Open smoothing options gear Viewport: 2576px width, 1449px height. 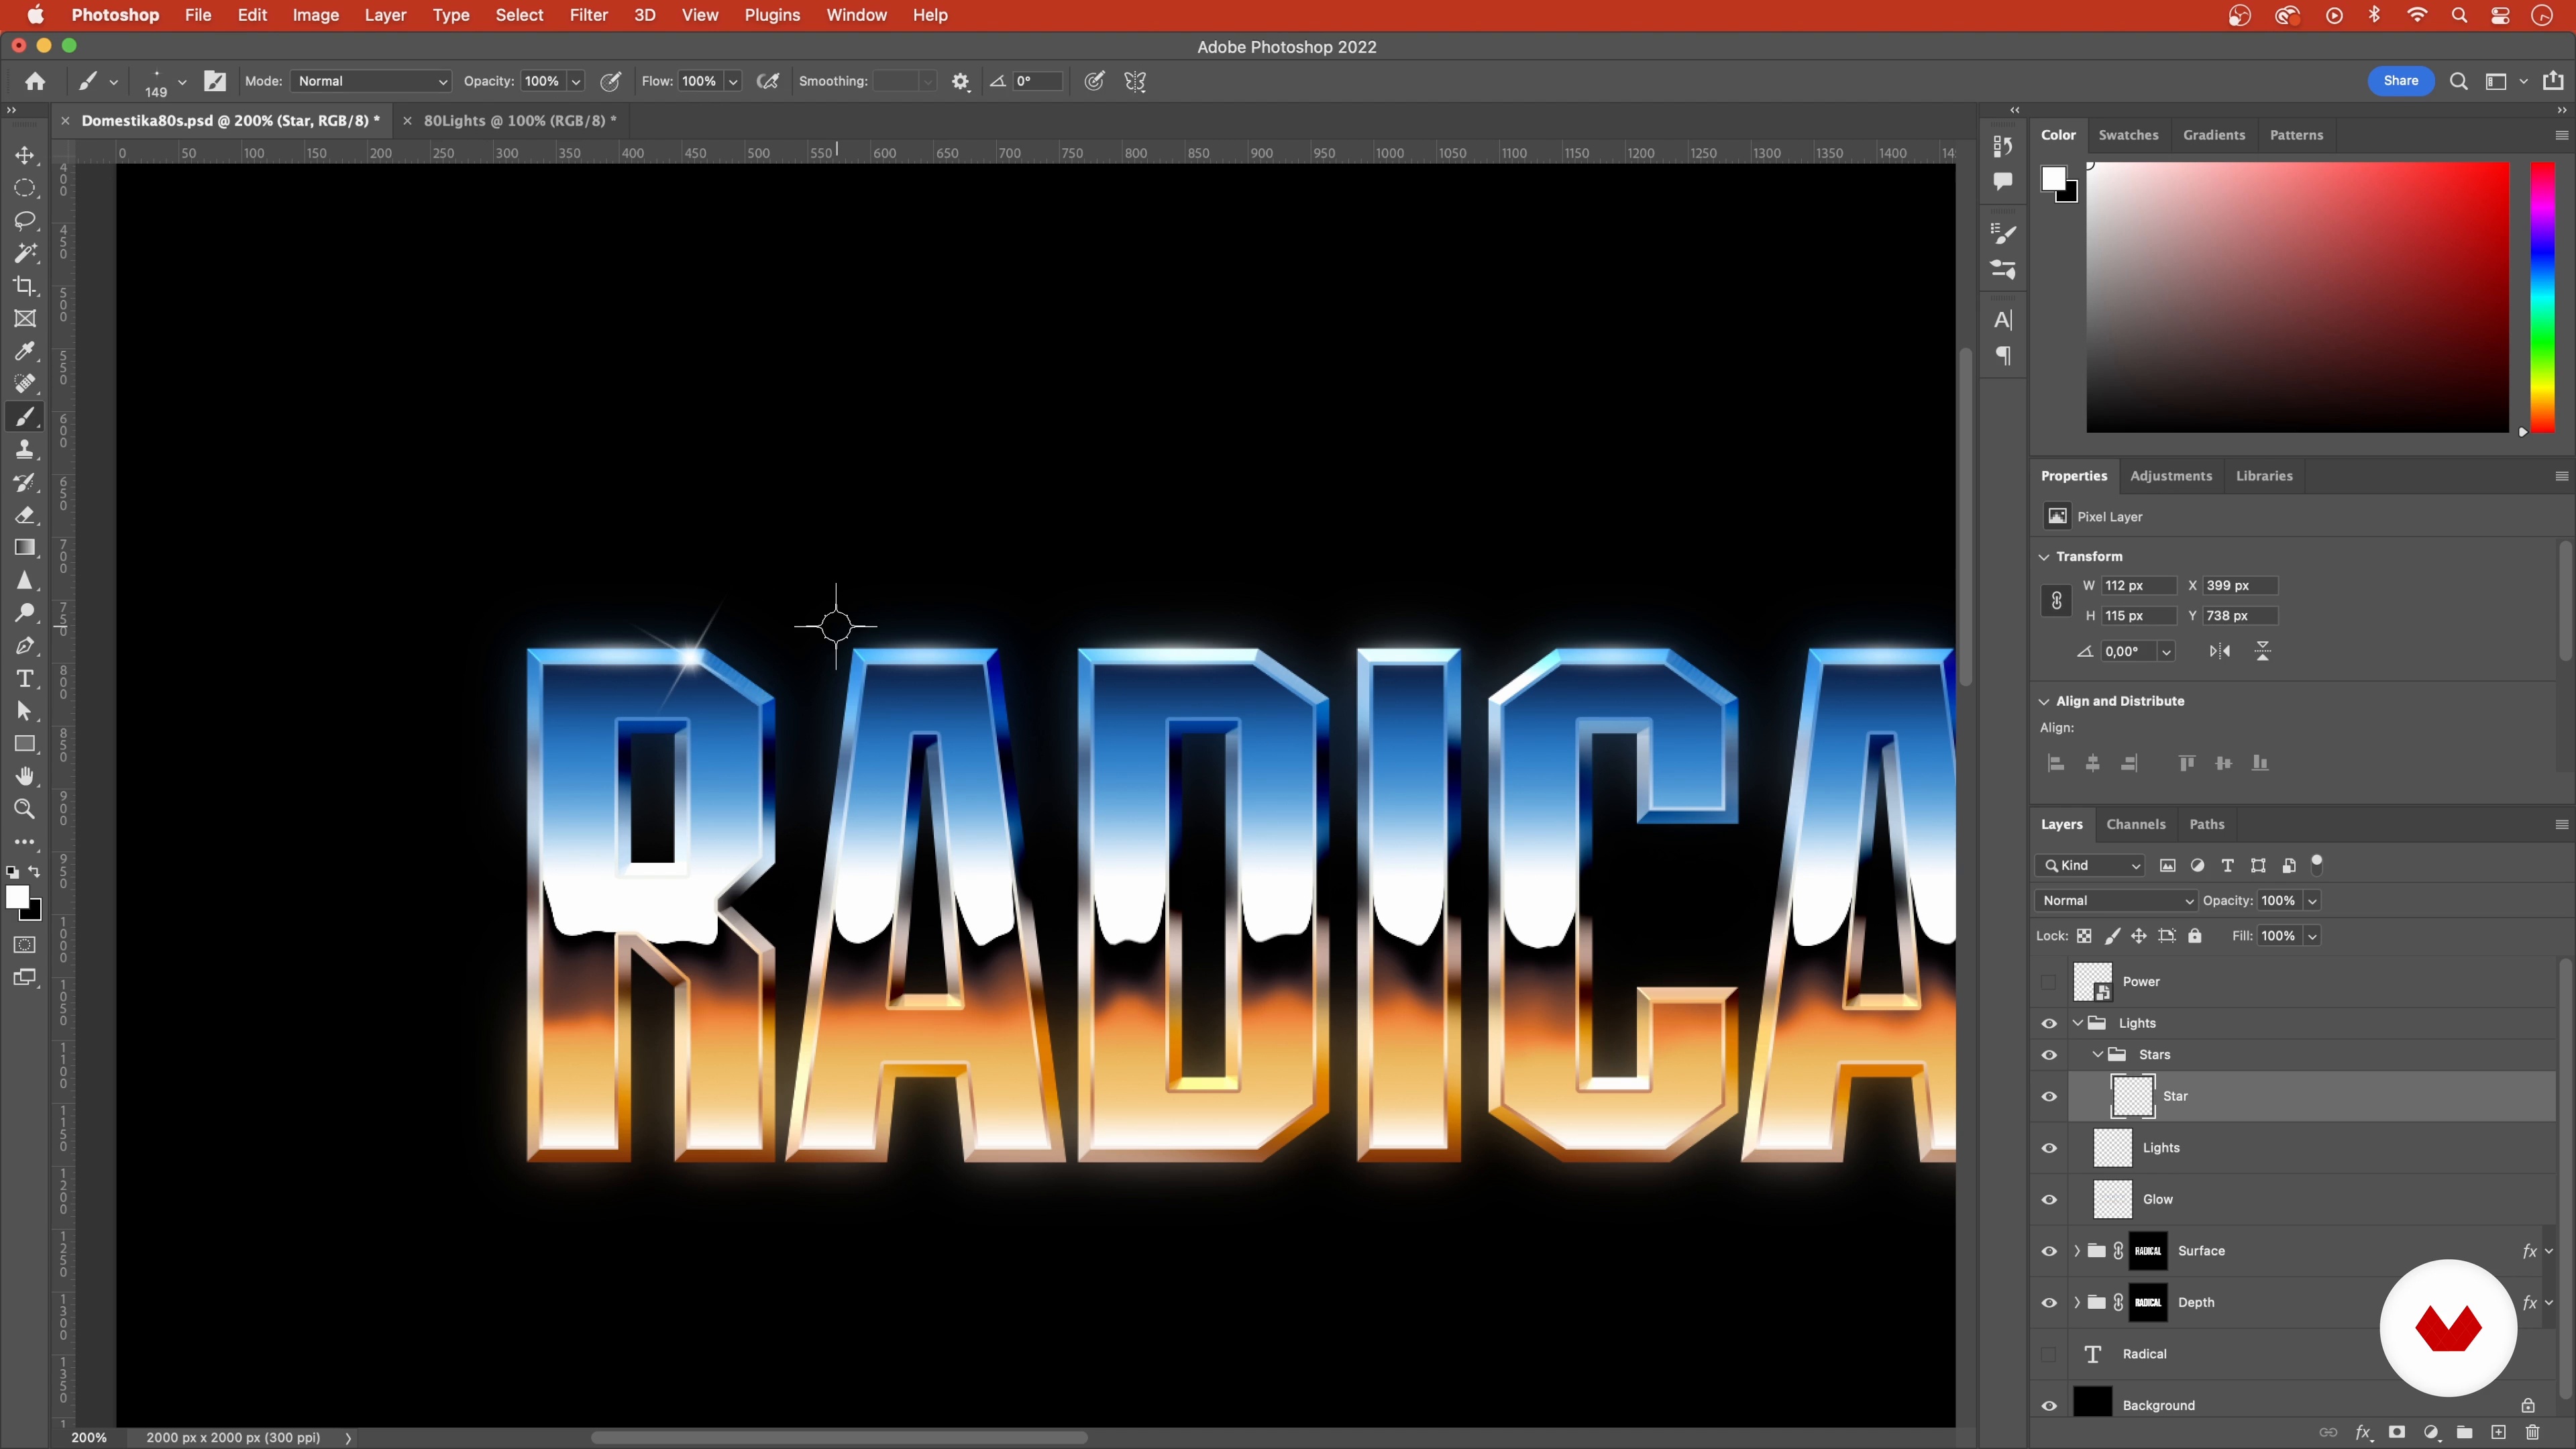[960, 82]
